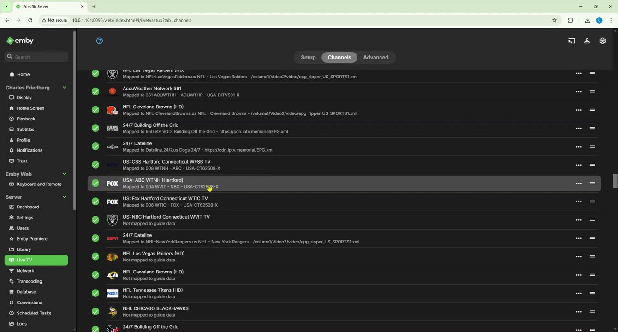Click the Vikings logo on NHL CHICAGO BLACKHAWKS row
This screenshot has width=618, height=332.
[x=112, y=312]
